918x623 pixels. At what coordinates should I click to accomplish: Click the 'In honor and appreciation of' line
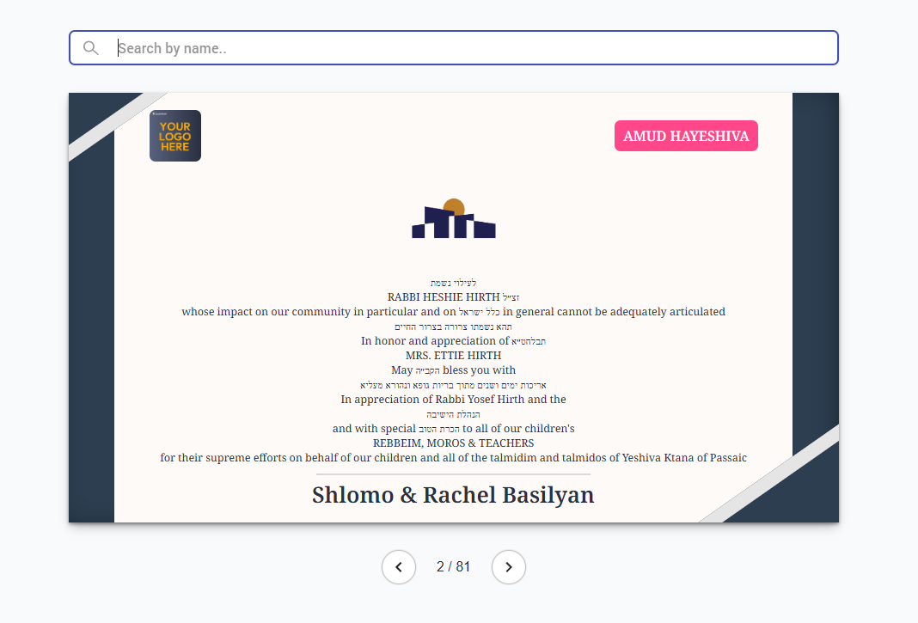point(453,341)
